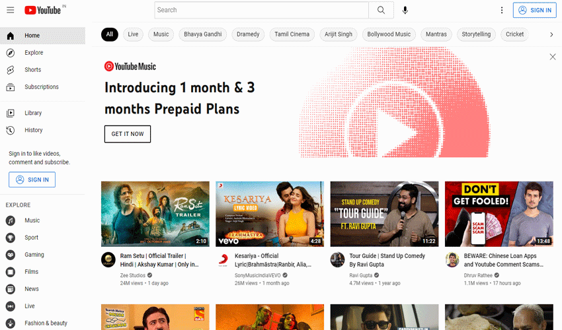Select the Bhavya Gandhi chip
Viewport: 562px width, 330px height.
pos(203,34)
